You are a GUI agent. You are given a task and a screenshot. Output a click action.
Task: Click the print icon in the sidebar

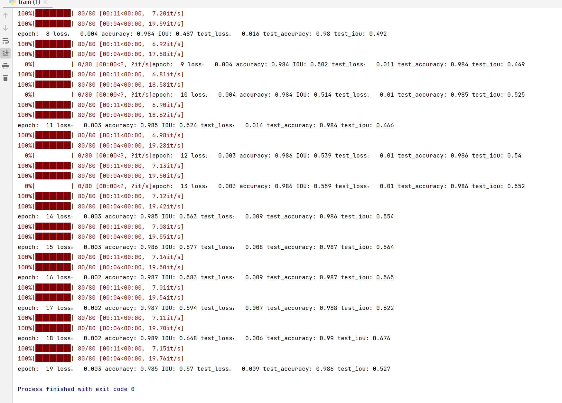click(5, 66)
